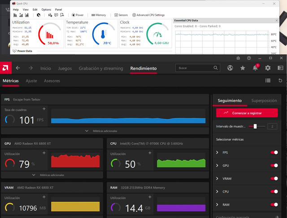
Task: Add metric to VRAM Utilización
Action: [x=44, y=197]
